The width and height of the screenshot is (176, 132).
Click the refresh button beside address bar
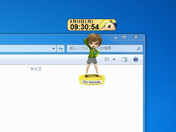61,48
